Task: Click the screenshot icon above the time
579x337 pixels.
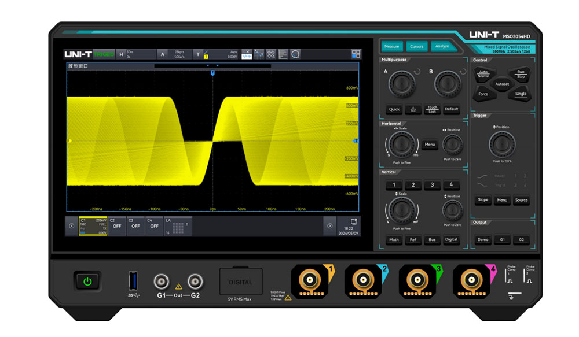Action: click(353, 221)
